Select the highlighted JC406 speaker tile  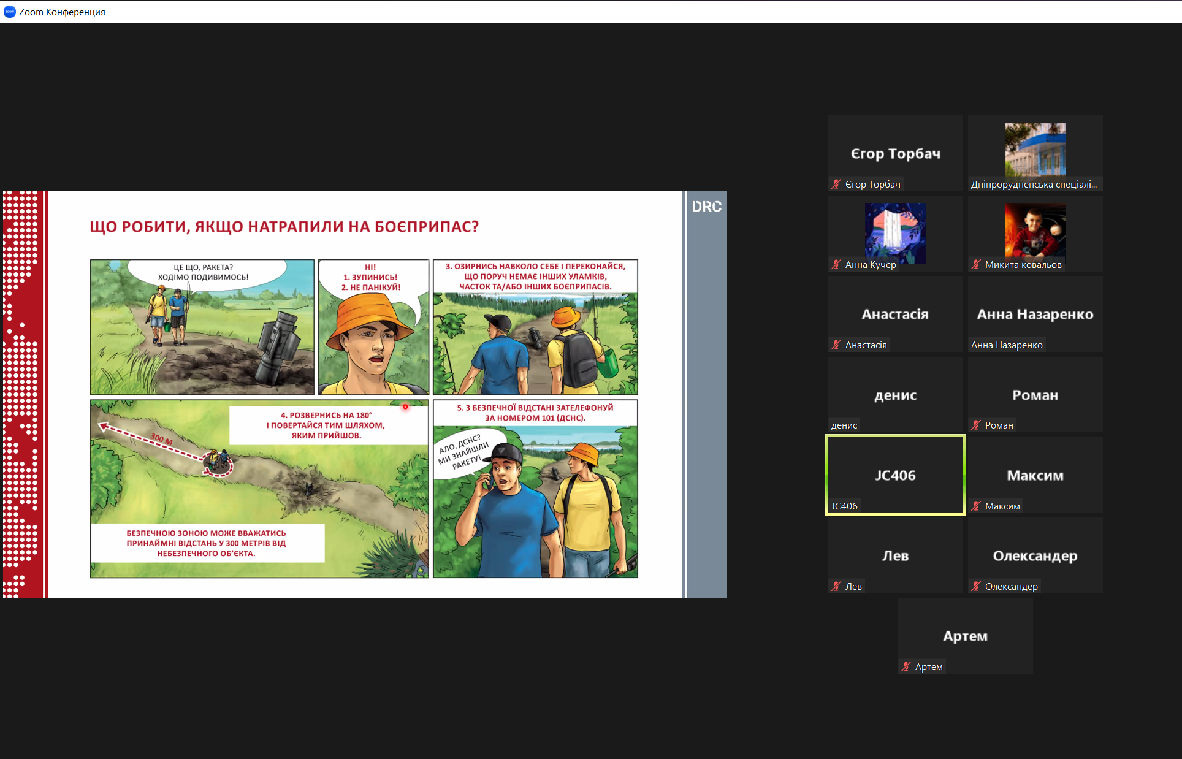click(x=895, y=475)
